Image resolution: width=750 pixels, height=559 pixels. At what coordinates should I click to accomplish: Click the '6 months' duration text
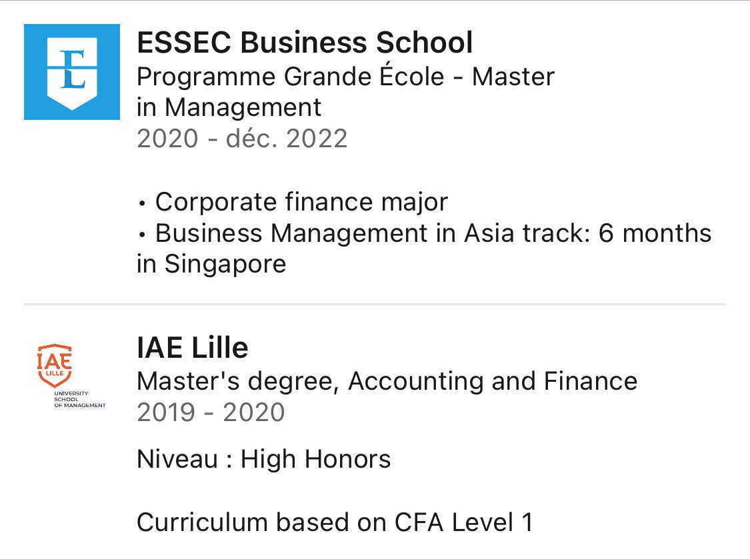click(655, 233)
